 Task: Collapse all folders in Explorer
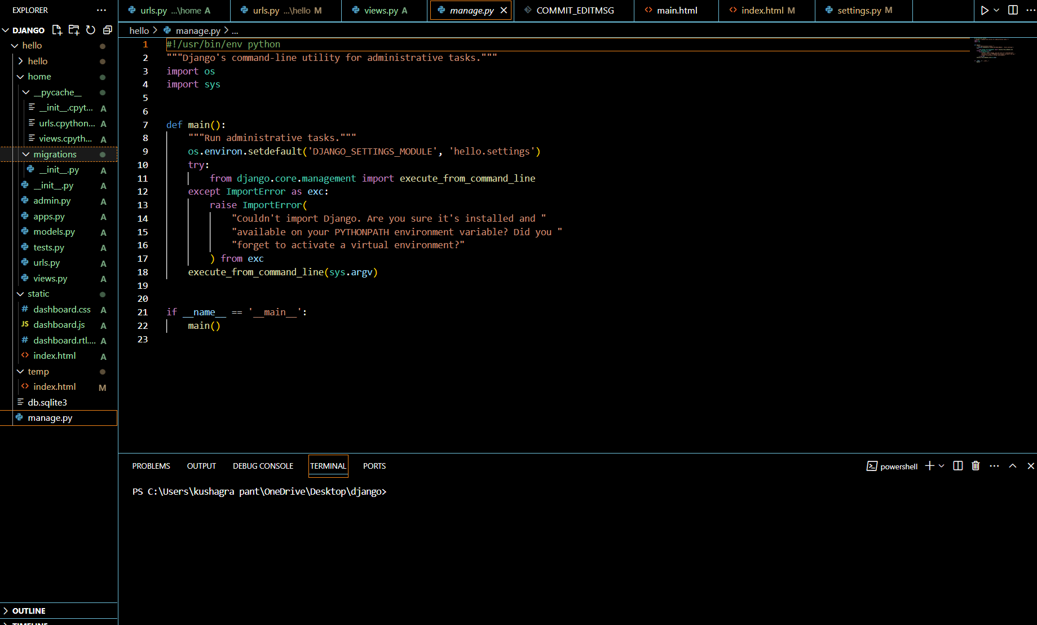coord(108,30)
